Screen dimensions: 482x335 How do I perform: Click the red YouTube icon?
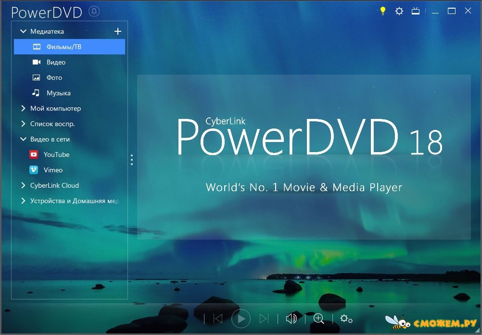click(x=34, y=155)
